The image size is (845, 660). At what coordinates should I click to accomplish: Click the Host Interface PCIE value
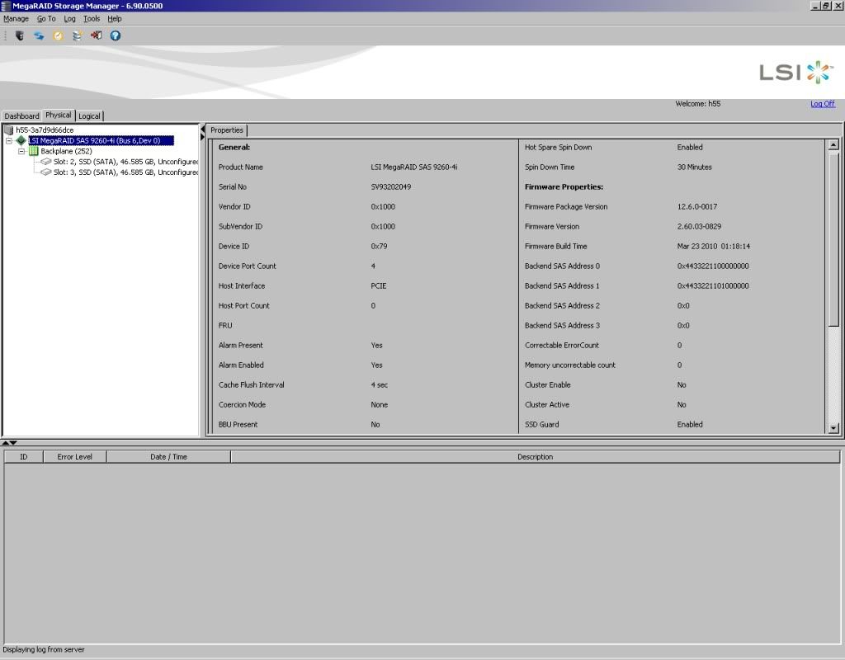[x=378, y=286]
